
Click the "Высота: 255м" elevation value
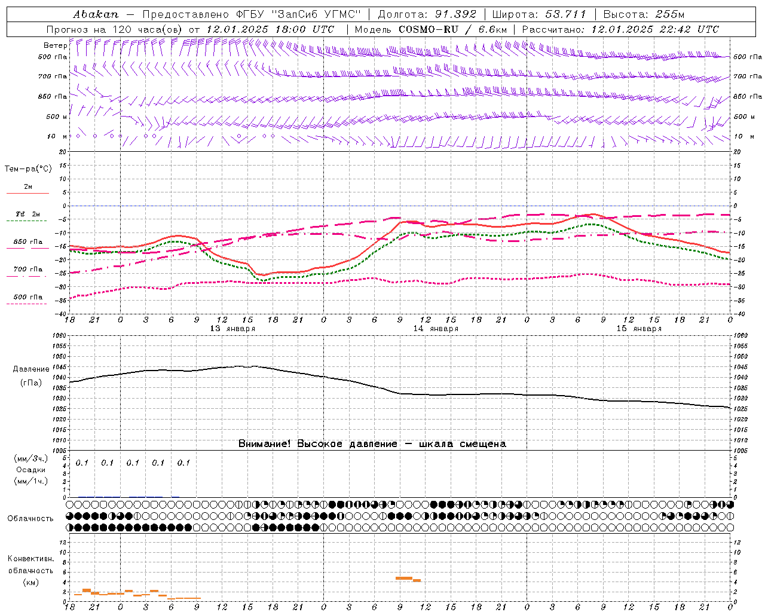(644, 14)
